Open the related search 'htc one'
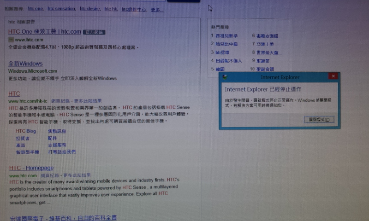 tap(36, 9)
